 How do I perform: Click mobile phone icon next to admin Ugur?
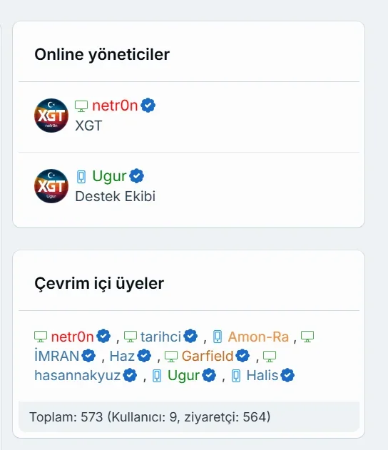[81, 176]
